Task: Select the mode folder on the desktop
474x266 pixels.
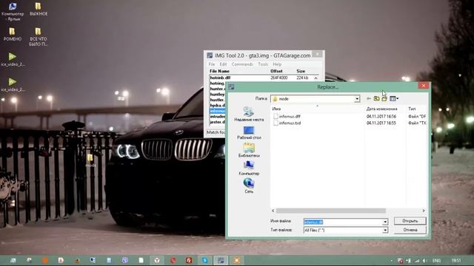Action: pyautogui.click(x=90, y=160)
